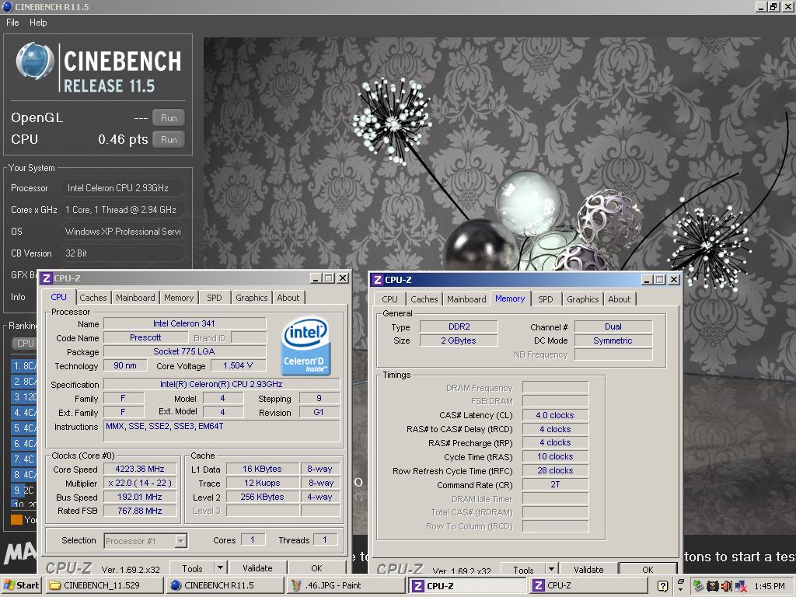
Task: Open the File menu in Cinebench
Action: click(12, 23)
